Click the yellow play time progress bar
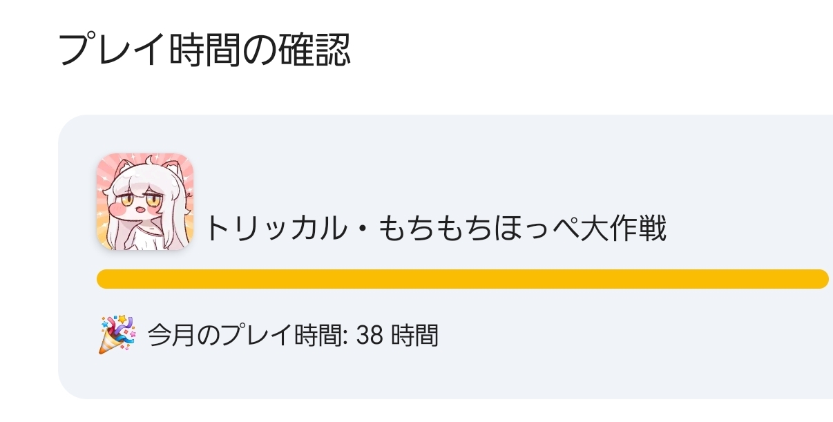Viewport: 833px width, 422px height. [462, 279]
